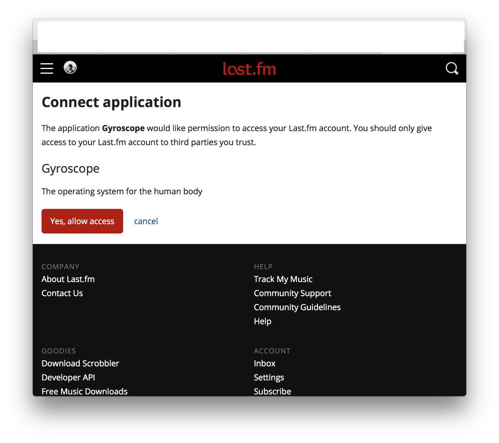Select the Gyroscope subheading
The image size is (499, 443).
(x=71, y=169)
